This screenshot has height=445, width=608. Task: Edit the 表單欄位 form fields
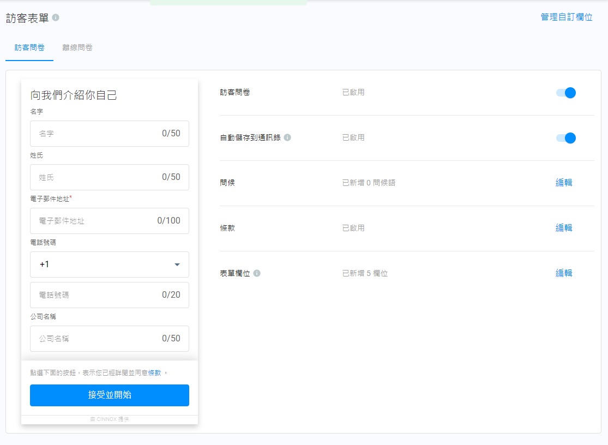(x=564, y=273)
